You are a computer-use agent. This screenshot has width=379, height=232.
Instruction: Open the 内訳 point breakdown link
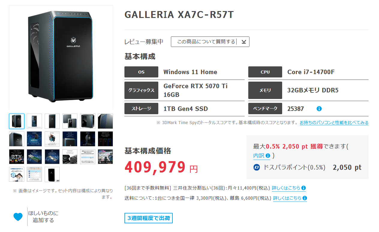click(258, 156)
